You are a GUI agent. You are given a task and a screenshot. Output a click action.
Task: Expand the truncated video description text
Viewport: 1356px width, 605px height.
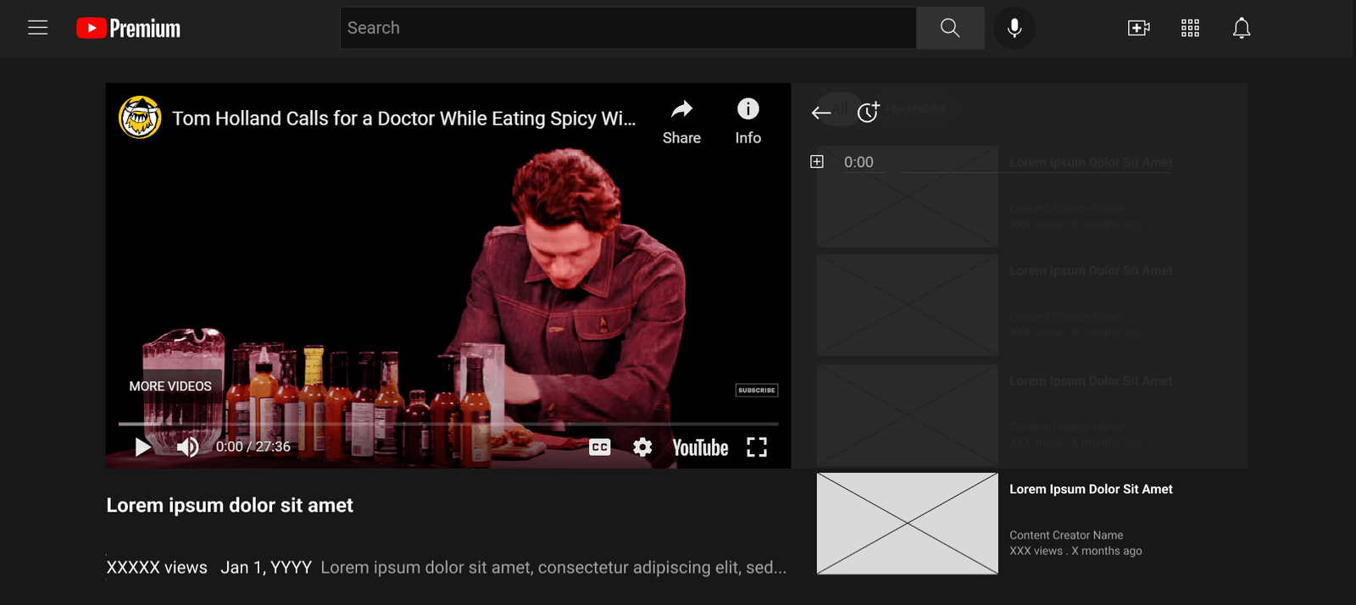pos(553,568)
